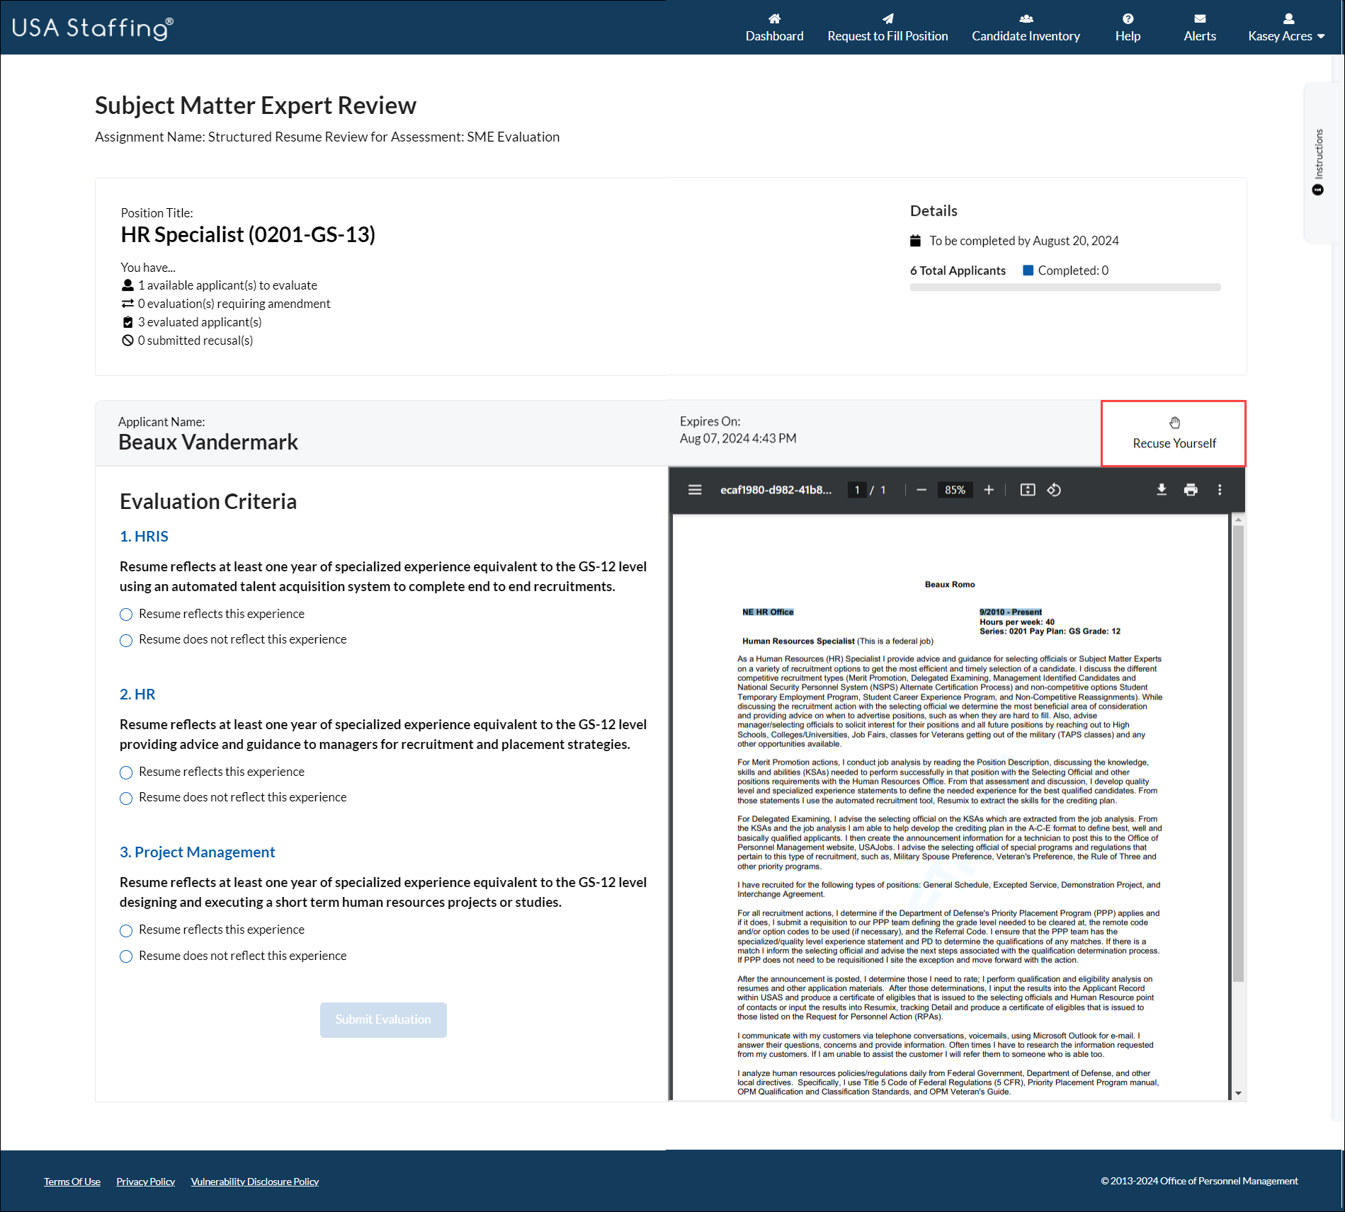Open Candidate Inventory from the navigation bar
The width and height of the screenshot is (1345, 1212).
point(1026,28)
